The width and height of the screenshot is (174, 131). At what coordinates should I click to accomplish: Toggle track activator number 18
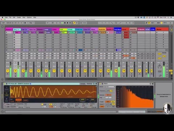coord(116,71)
